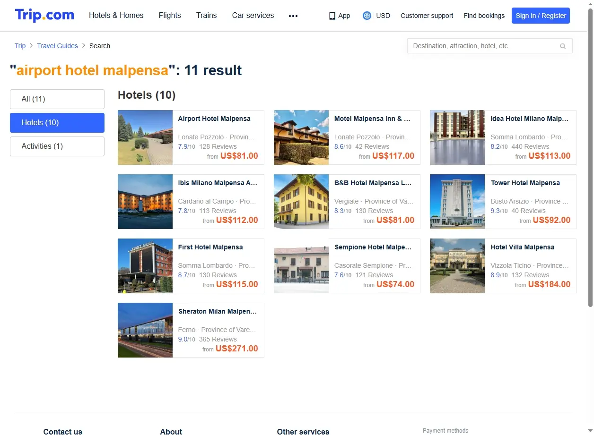
Task: Select USD currency option
Action: (x=383, y=16)
